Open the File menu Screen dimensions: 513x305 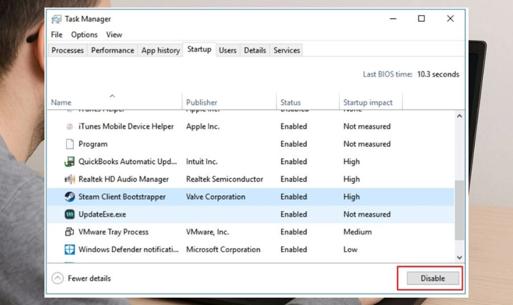click(x=56, y=35)
